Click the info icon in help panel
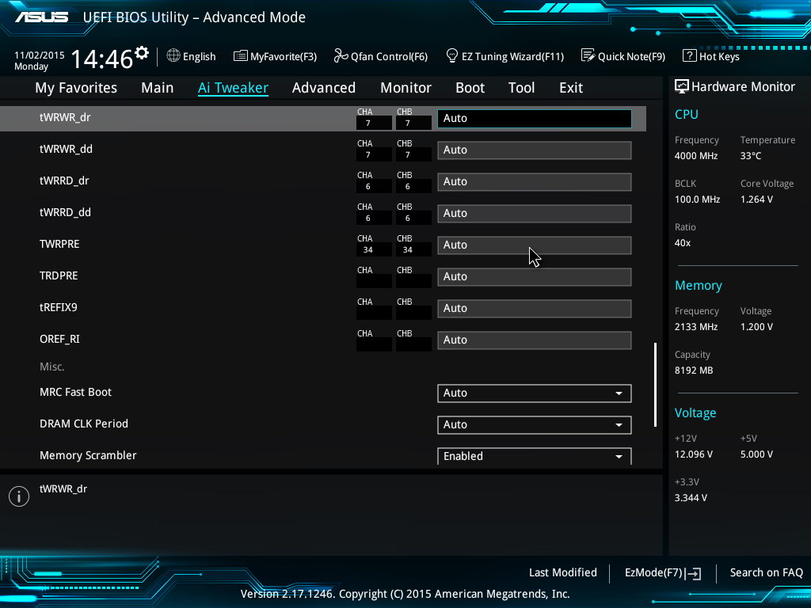The height and width of the screenshot is (608, 811). click(x=18, y=496)
